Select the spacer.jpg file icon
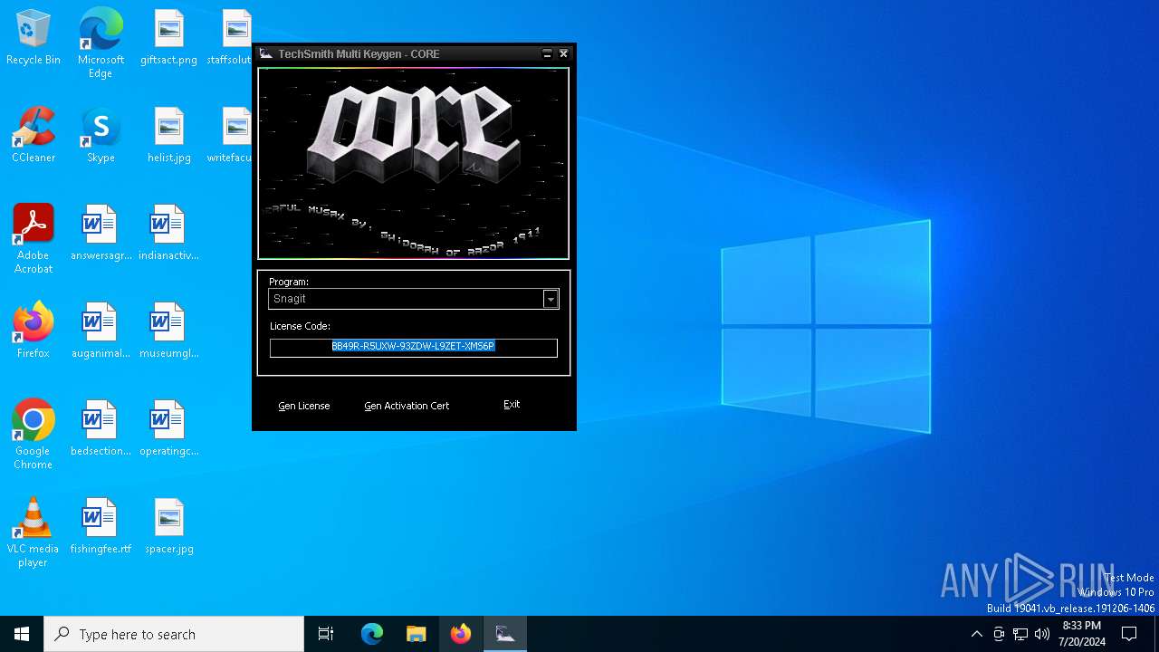The height and width of the screenshot is (652, 1159). click(168, 527)
